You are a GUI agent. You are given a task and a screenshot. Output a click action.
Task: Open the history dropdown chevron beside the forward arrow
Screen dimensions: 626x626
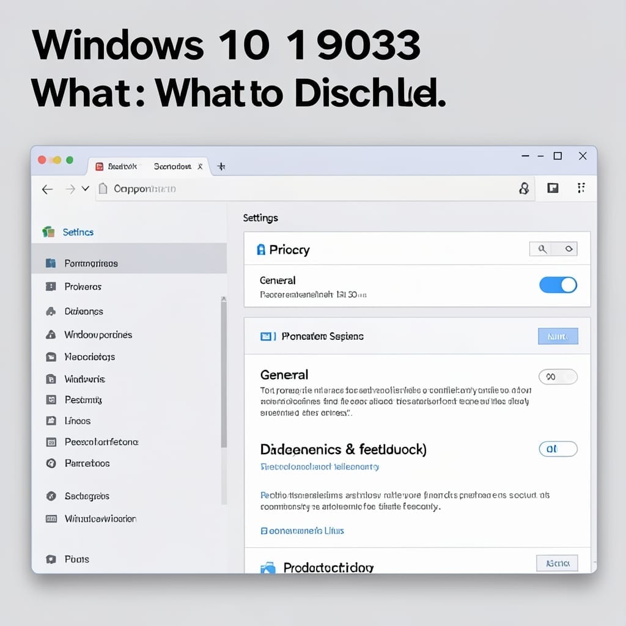point(86,188)
